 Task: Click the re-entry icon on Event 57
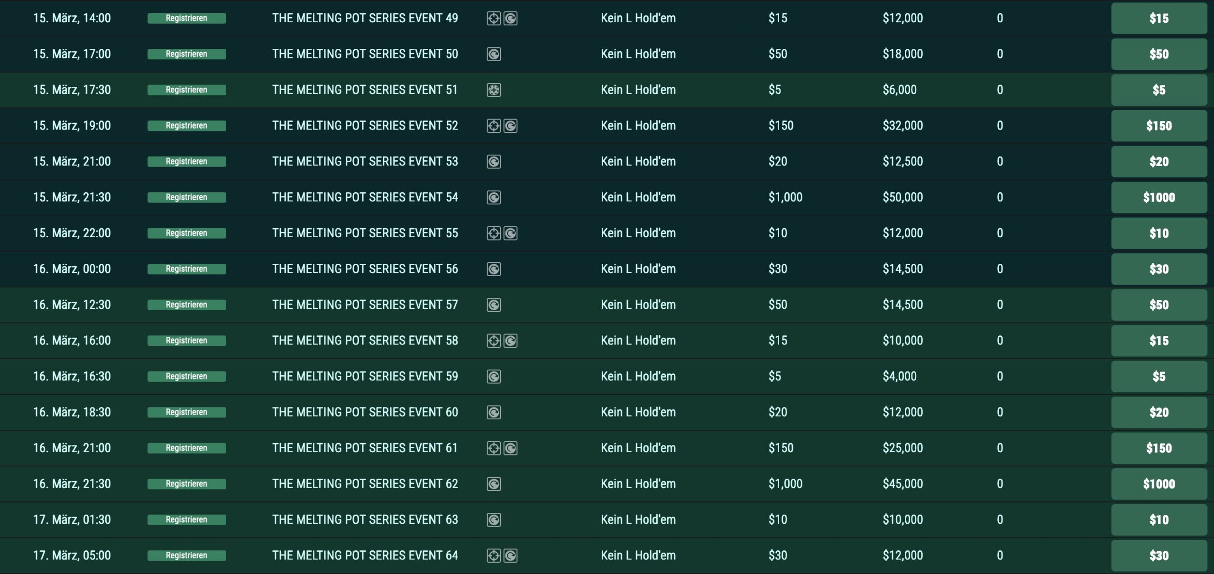494,305
